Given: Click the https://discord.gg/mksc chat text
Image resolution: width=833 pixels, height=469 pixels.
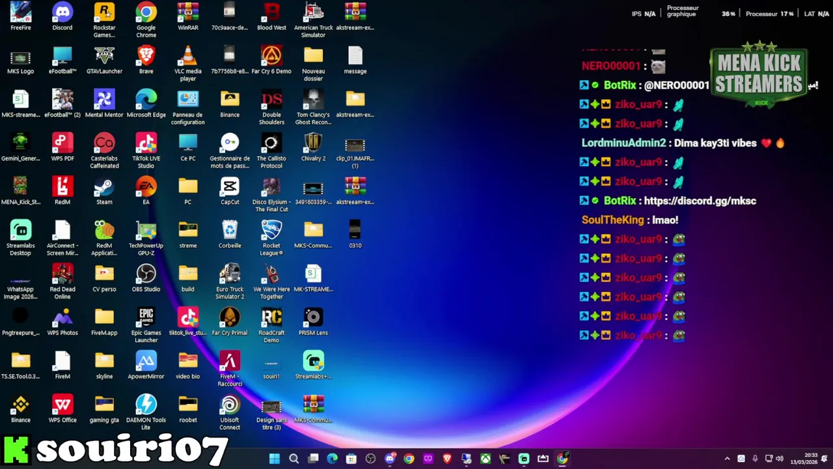Looking at the screenshot, I should click(x=700, y=201).
